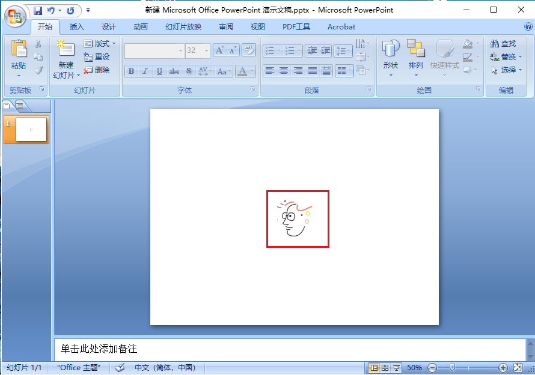Screen dimensions: 535x375
Task: Click the 单击此处添加备注 notes field
Action: (x=290, y=349)
